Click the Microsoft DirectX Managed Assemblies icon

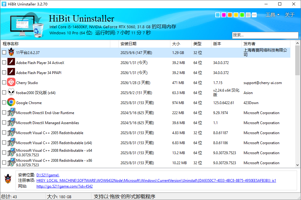12,123
